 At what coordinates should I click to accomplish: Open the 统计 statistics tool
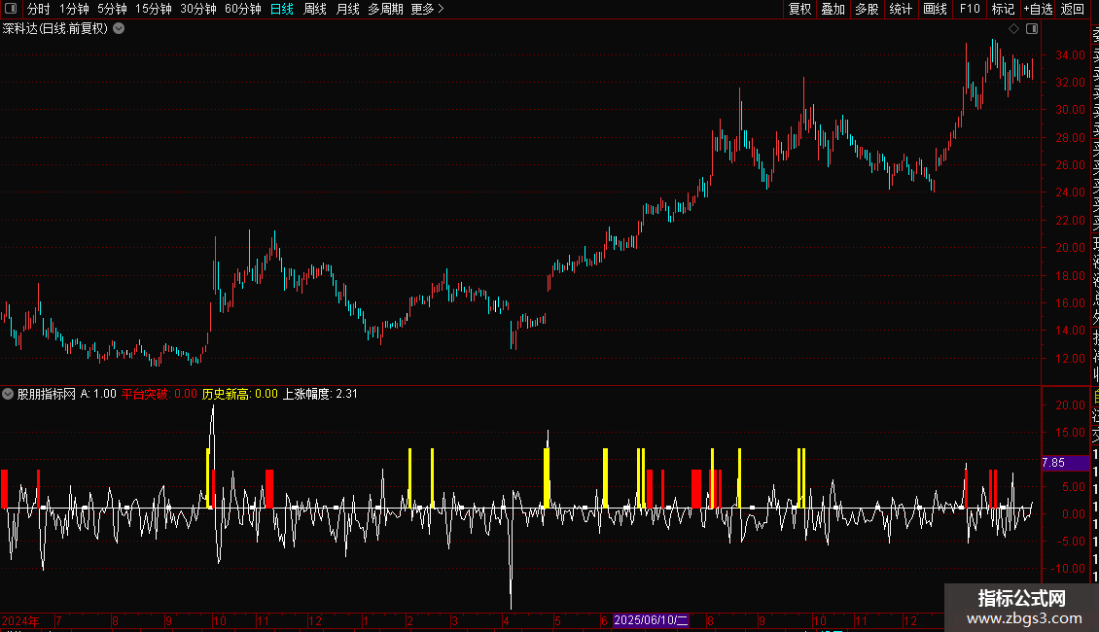(x=901, y=9)
